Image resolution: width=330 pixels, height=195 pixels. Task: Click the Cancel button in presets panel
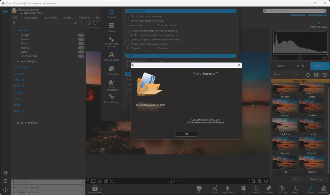296,179
